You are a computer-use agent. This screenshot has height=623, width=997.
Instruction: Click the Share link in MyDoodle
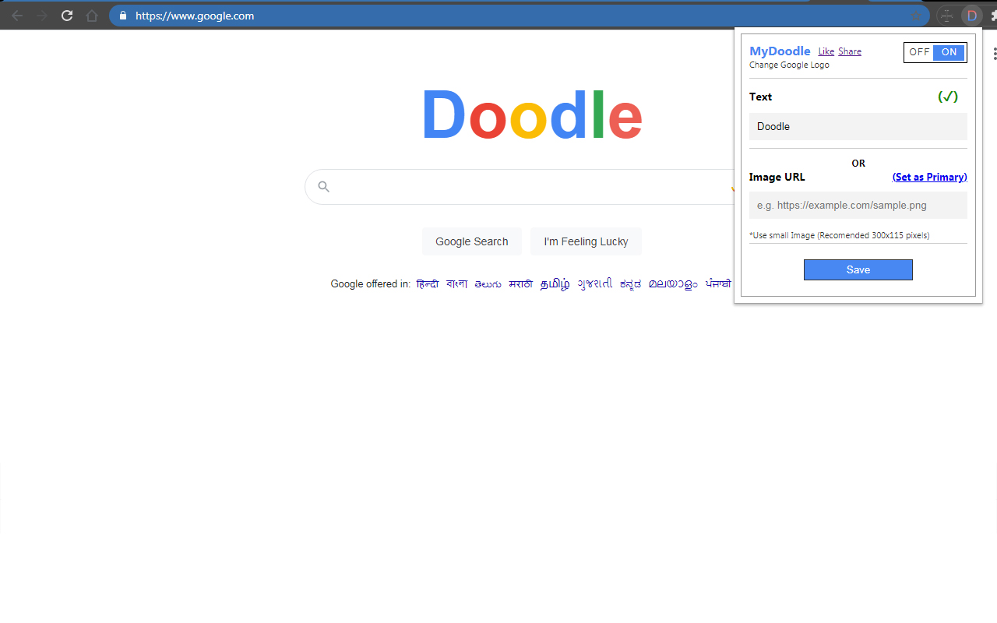pos(849,51)
